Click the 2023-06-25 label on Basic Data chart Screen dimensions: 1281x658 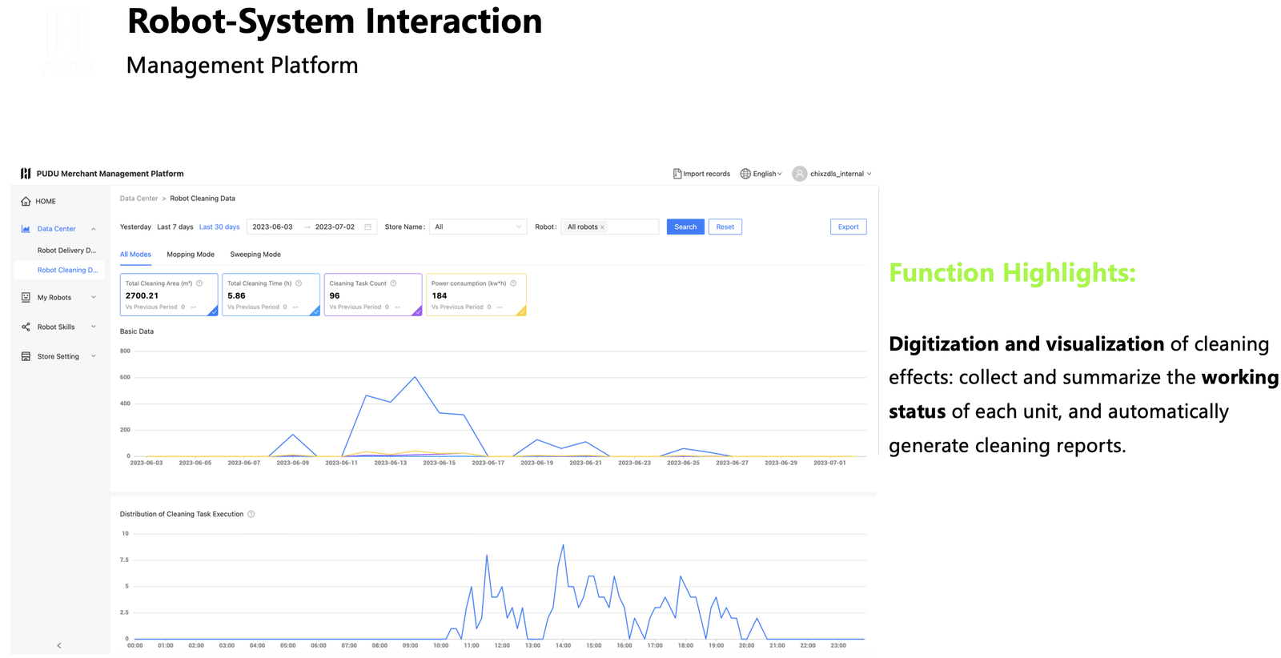coord(684,463)
